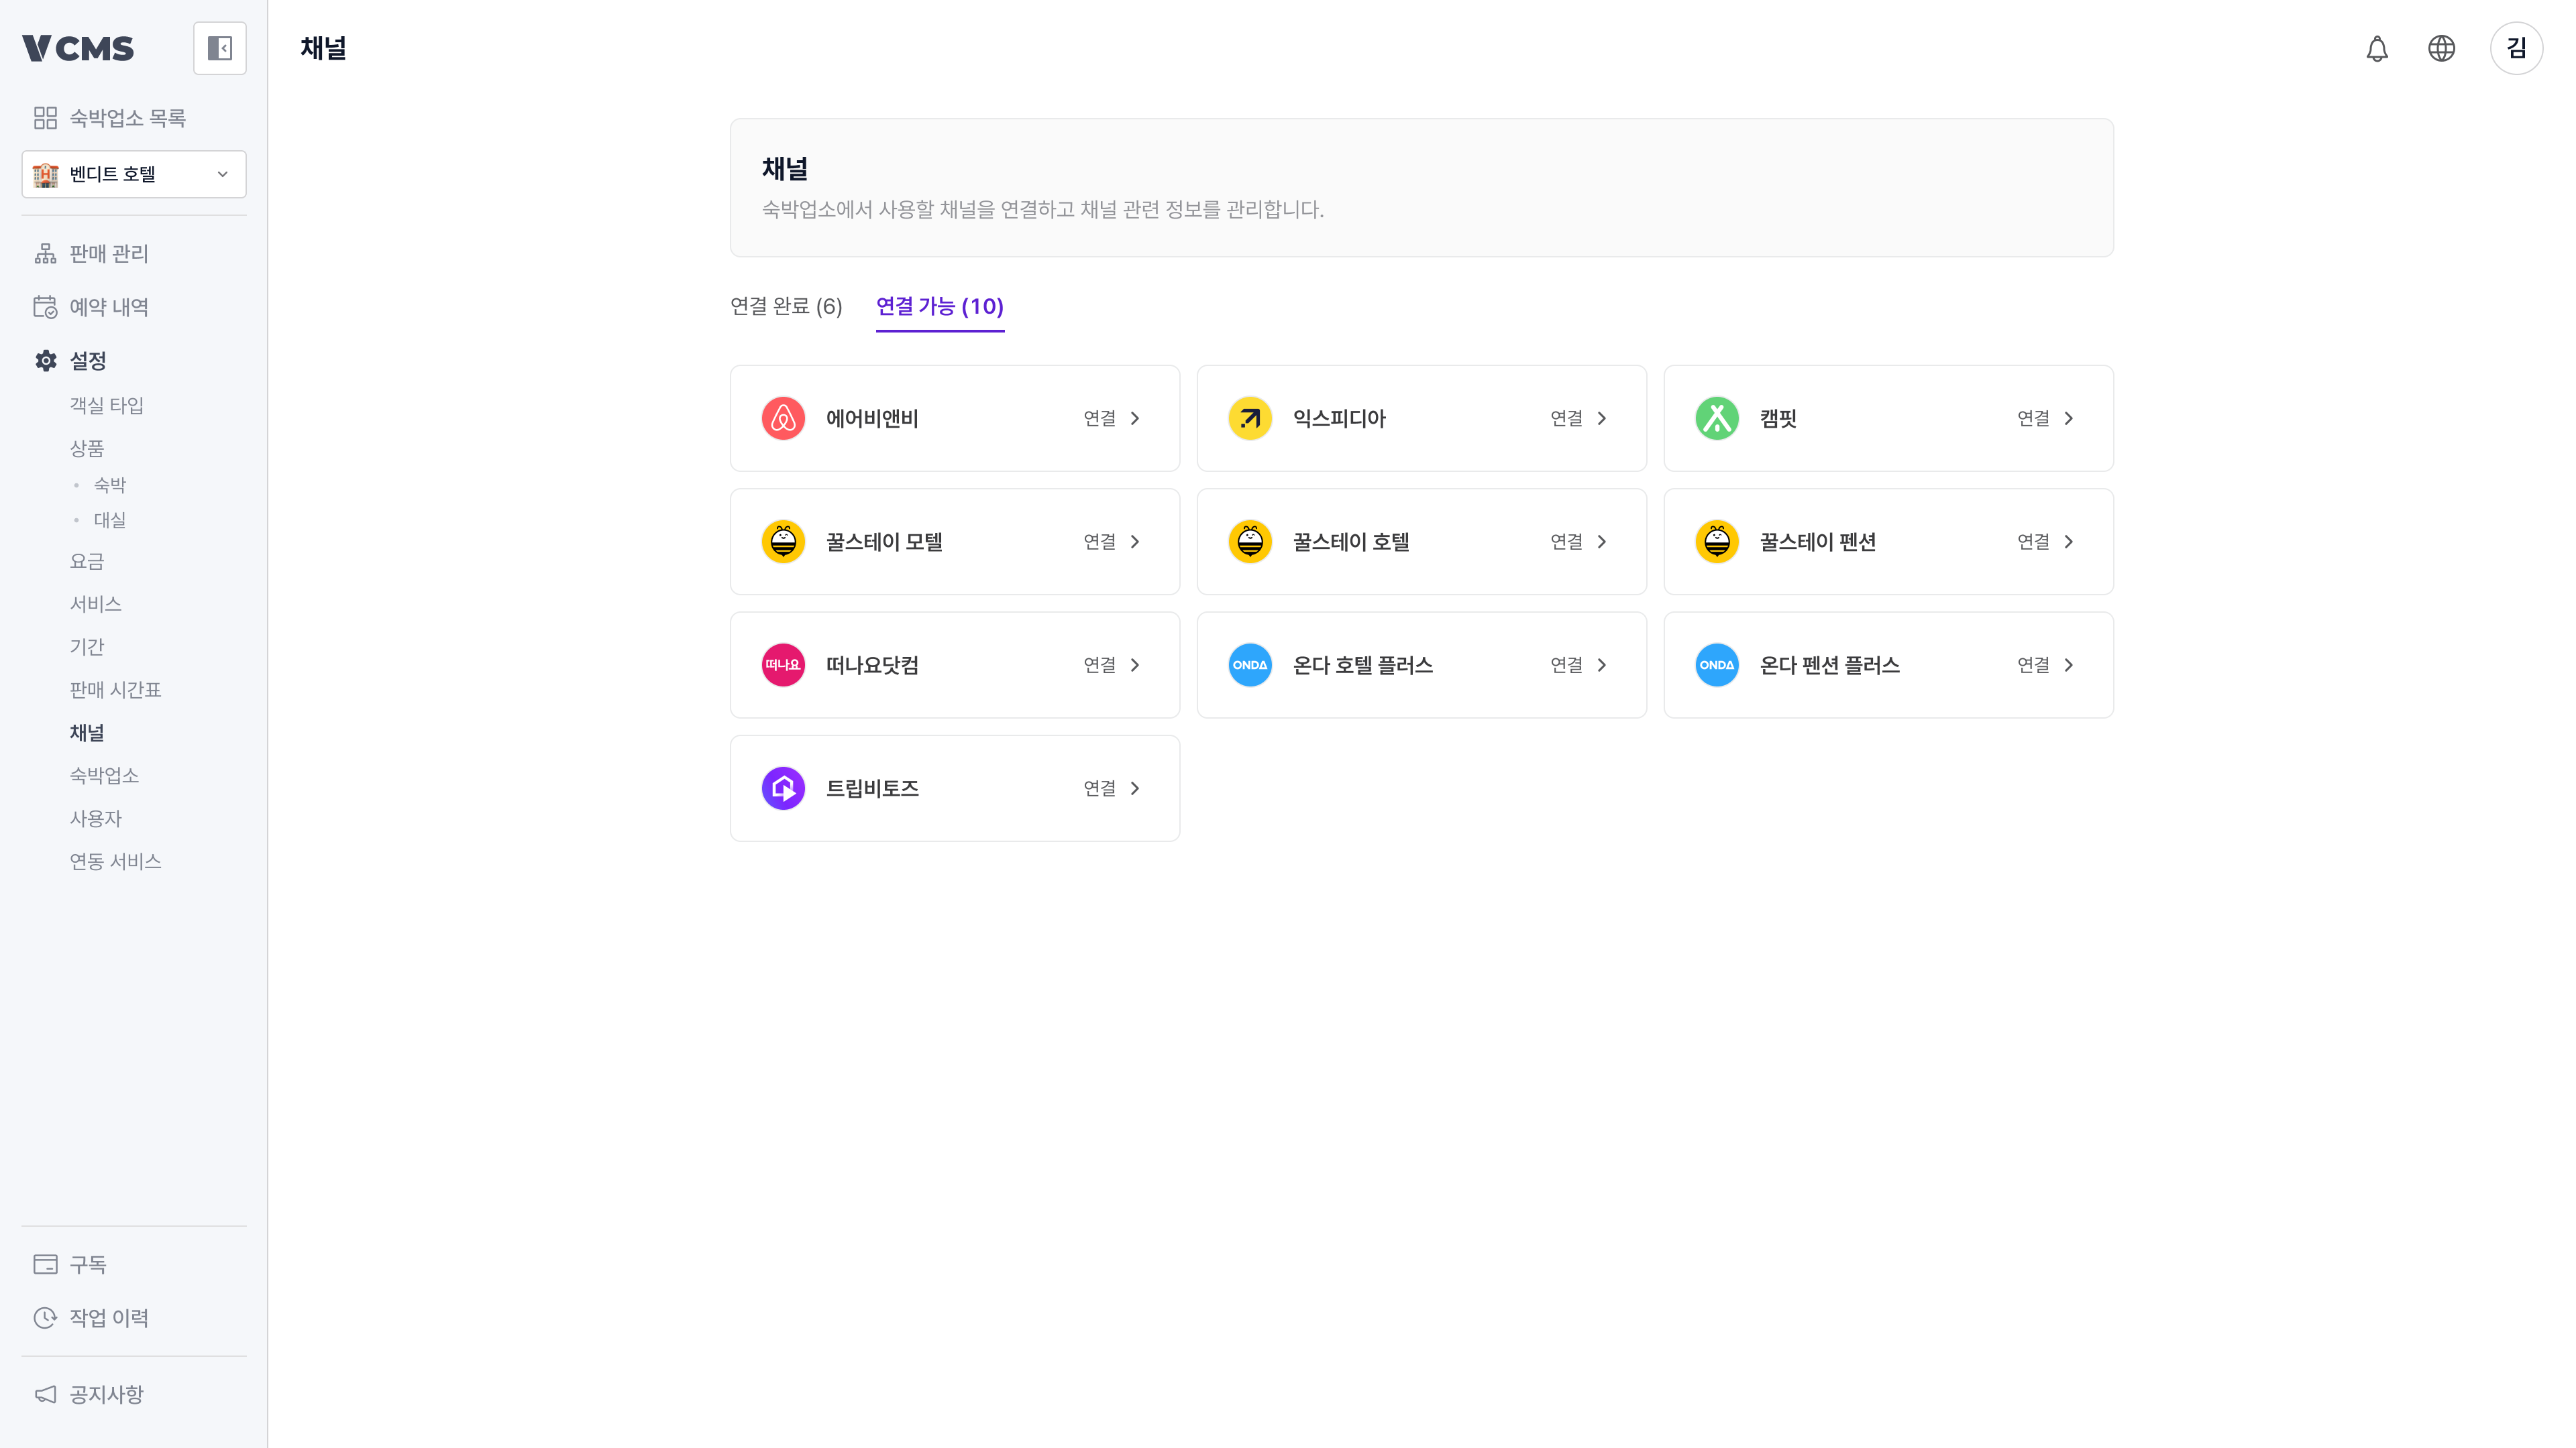Click the 온다 호텔 플러스 ONDA logo

coord(1250,666)
